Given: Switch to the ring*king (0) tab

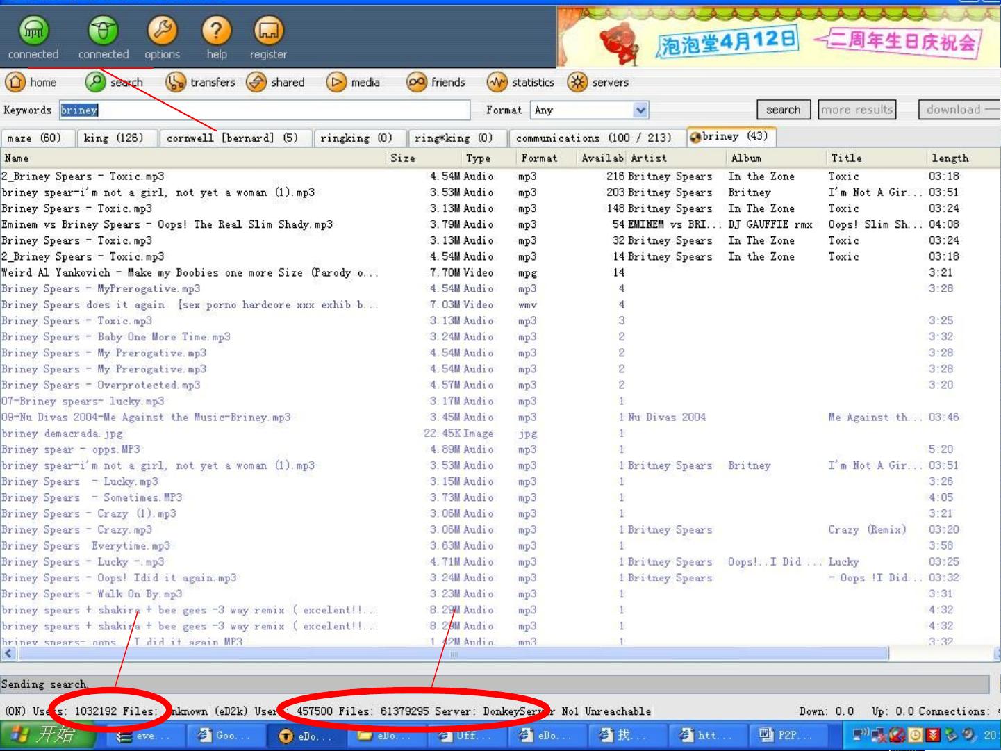Looking at the screenshot, I should click(457, 138).
